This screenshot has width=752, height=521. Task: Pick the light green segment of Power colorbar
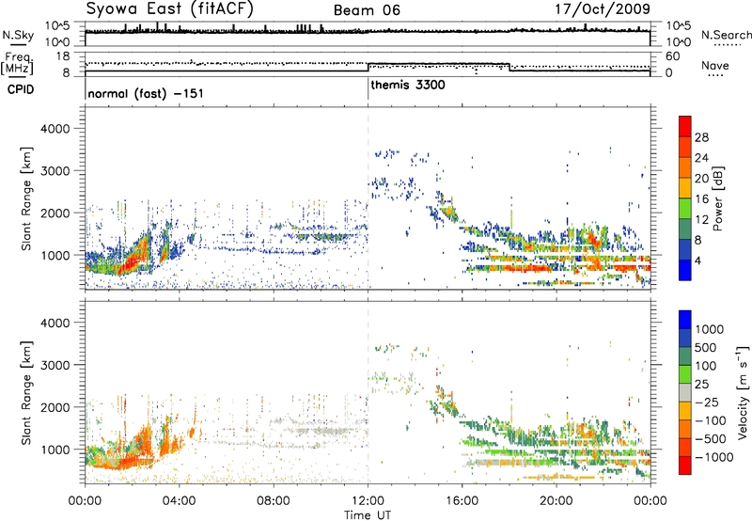pyautogui.click(x=685, y=209)
